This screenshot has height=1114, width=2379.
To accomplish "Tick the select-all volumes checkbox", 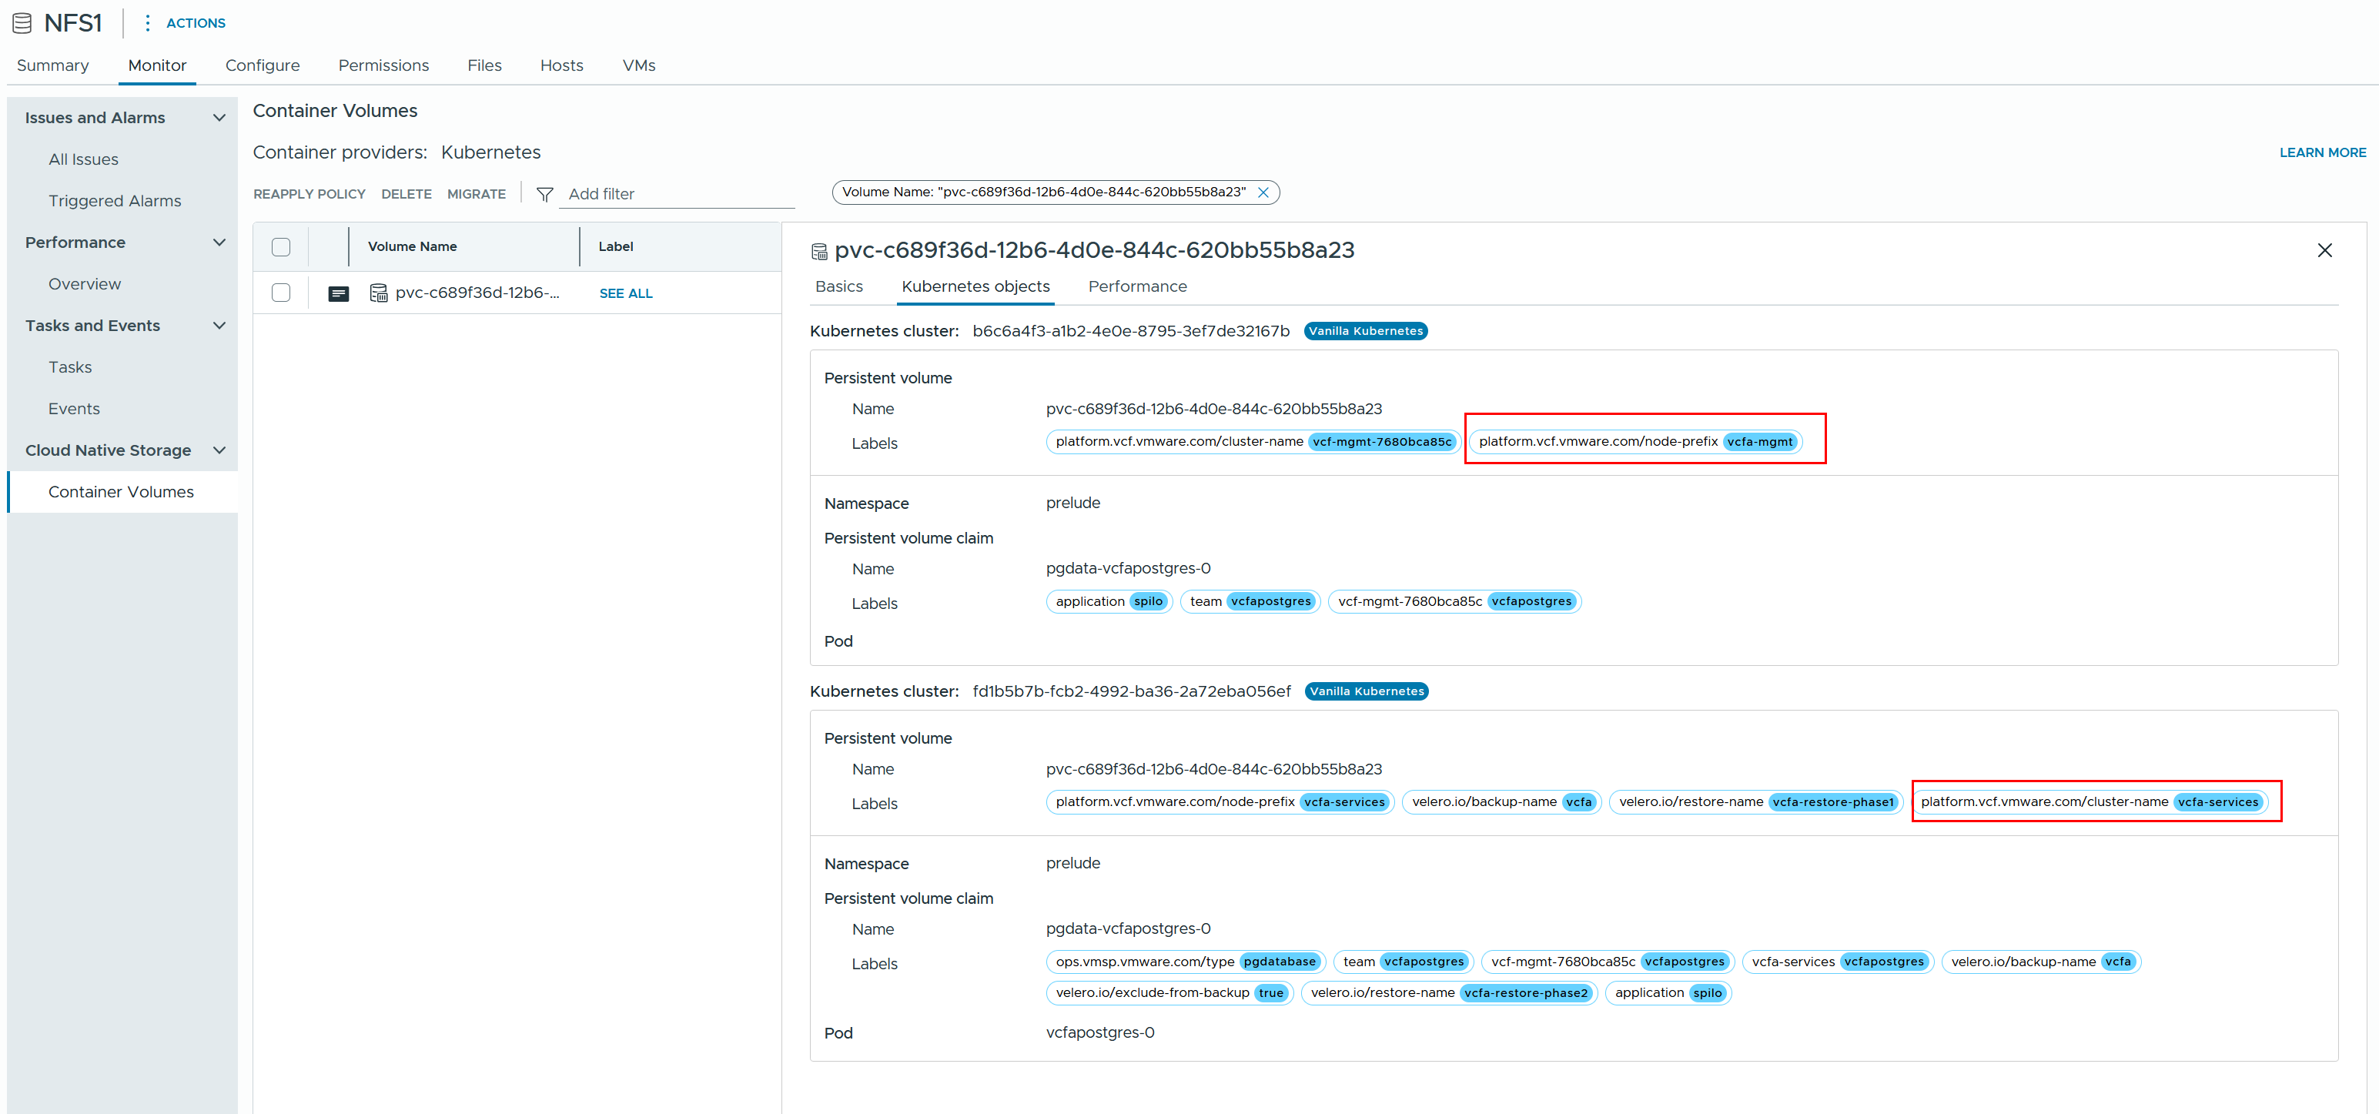I will point(281,246).
